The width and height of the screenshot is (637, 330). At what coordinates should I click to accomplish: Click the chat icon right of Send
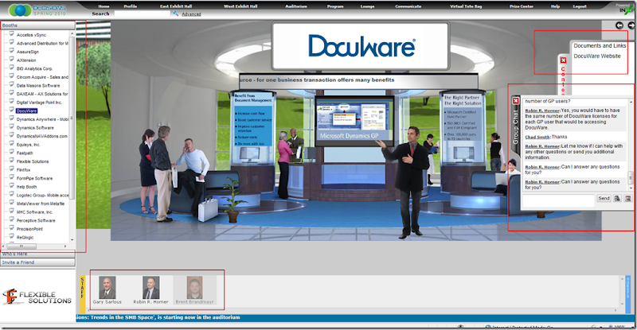tap(618, 198)
